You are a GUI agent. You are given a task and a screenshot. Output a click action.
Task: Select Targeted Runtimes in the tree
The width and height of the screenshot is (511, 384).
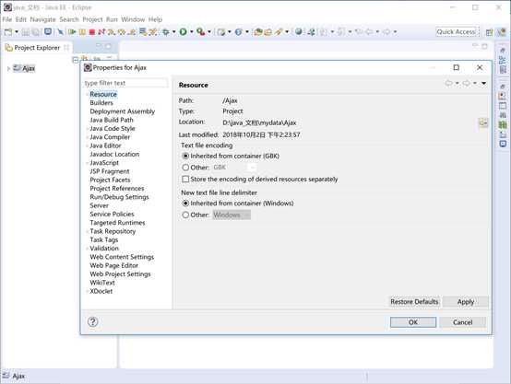click(117, 223)
